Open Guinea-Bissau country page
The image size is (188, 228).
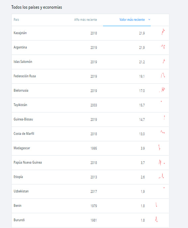(x=23, y=119)
